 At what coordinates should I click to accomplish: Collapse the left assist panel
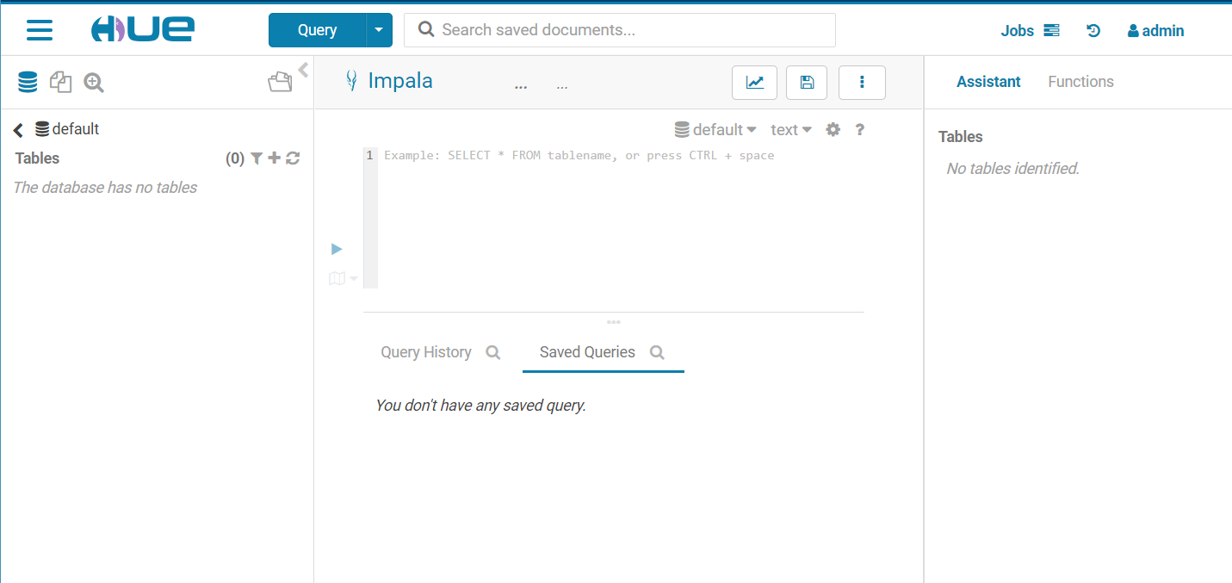[x=303, y=71]
